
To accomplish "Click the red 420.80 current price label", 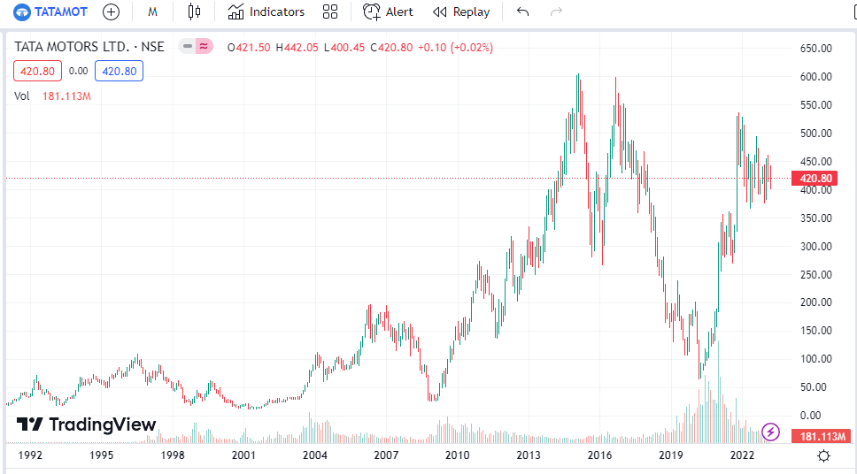I will pyautogui.click(x=815, y=178).
